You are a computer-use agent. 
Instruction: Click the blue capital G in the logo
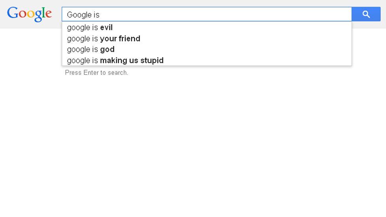(12, 13)
